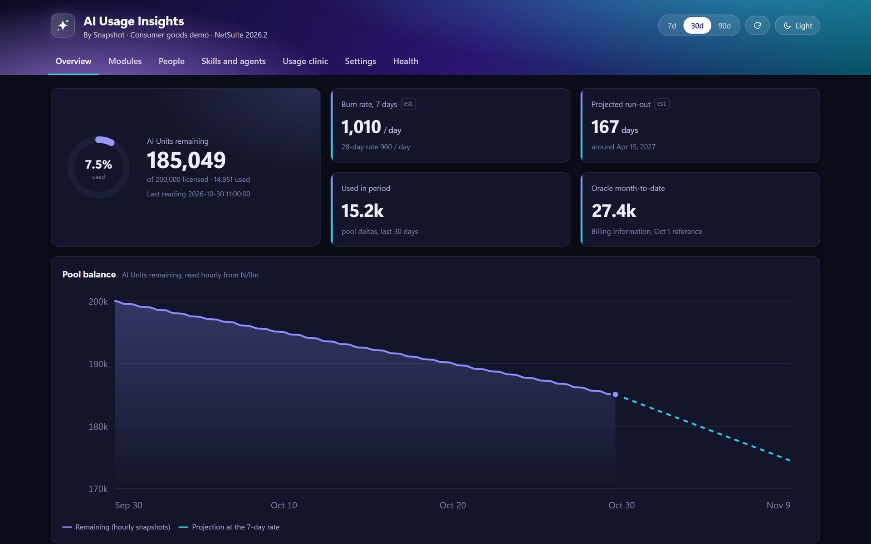Open the Overview tab
The width and height of the screenshot is (871, 544).
coord(73,61)
